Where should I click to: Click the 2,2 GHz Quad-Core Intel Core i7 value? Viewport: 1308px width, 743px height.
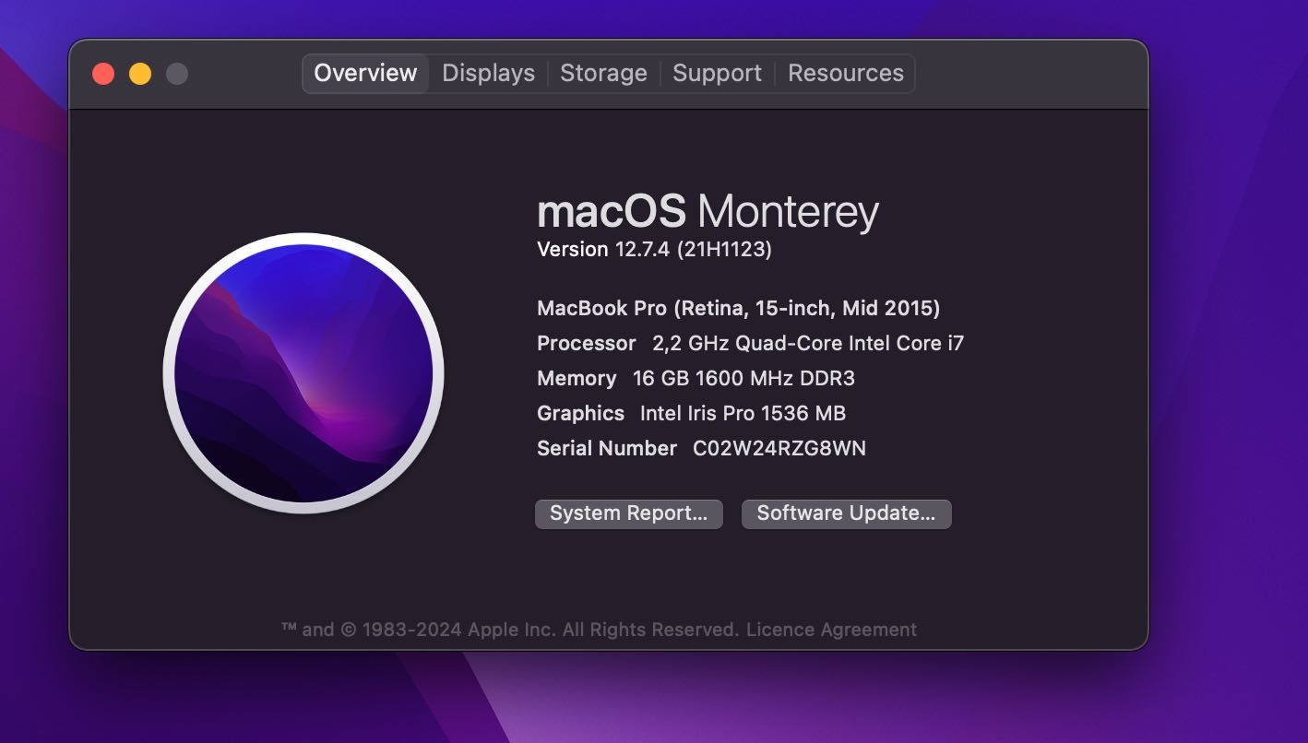(808, 343)
